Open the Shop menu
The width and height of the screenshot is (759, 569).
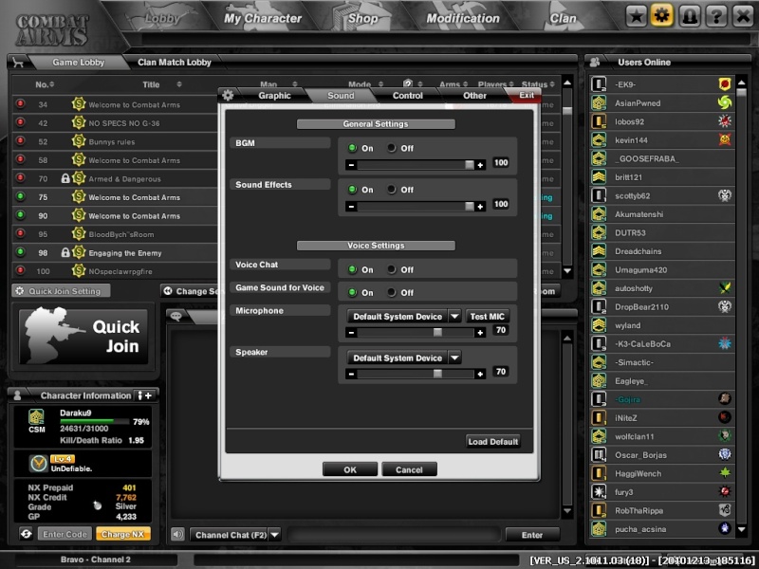click(x=362, y=18)
